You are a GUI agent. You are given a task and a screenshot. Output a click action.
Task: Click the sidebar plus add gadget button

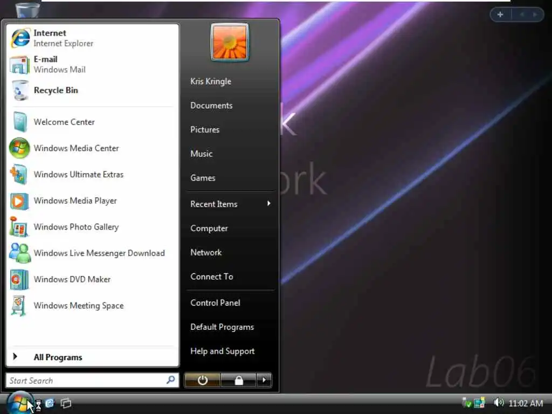500,15
